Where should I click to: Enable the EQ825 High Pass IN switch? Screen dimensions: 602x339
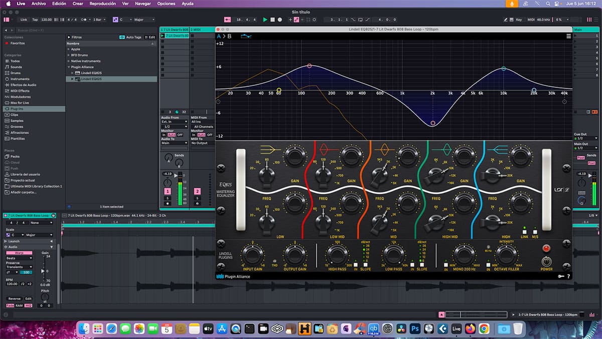pos(356,264)
